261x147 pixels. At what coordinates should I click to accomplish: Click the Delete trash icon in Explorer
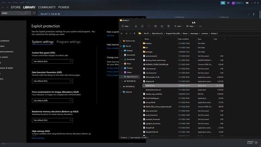point(168,26)
